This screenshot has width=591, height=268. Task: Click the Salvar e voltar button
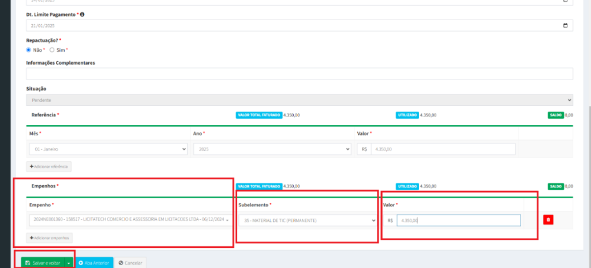pyautogui.click(x=43, y=263)
